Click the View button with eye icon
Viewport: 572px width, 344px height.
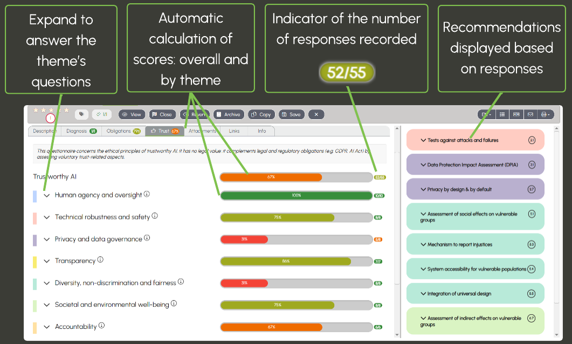[132, 114]
